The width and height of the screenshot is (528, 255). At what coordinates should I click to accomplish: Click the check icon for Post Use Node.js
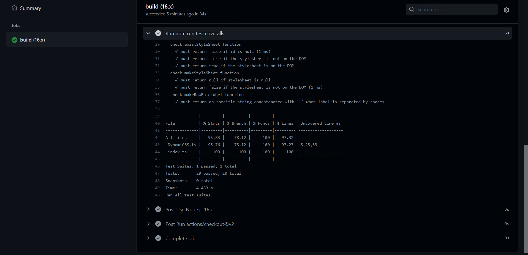158,209
